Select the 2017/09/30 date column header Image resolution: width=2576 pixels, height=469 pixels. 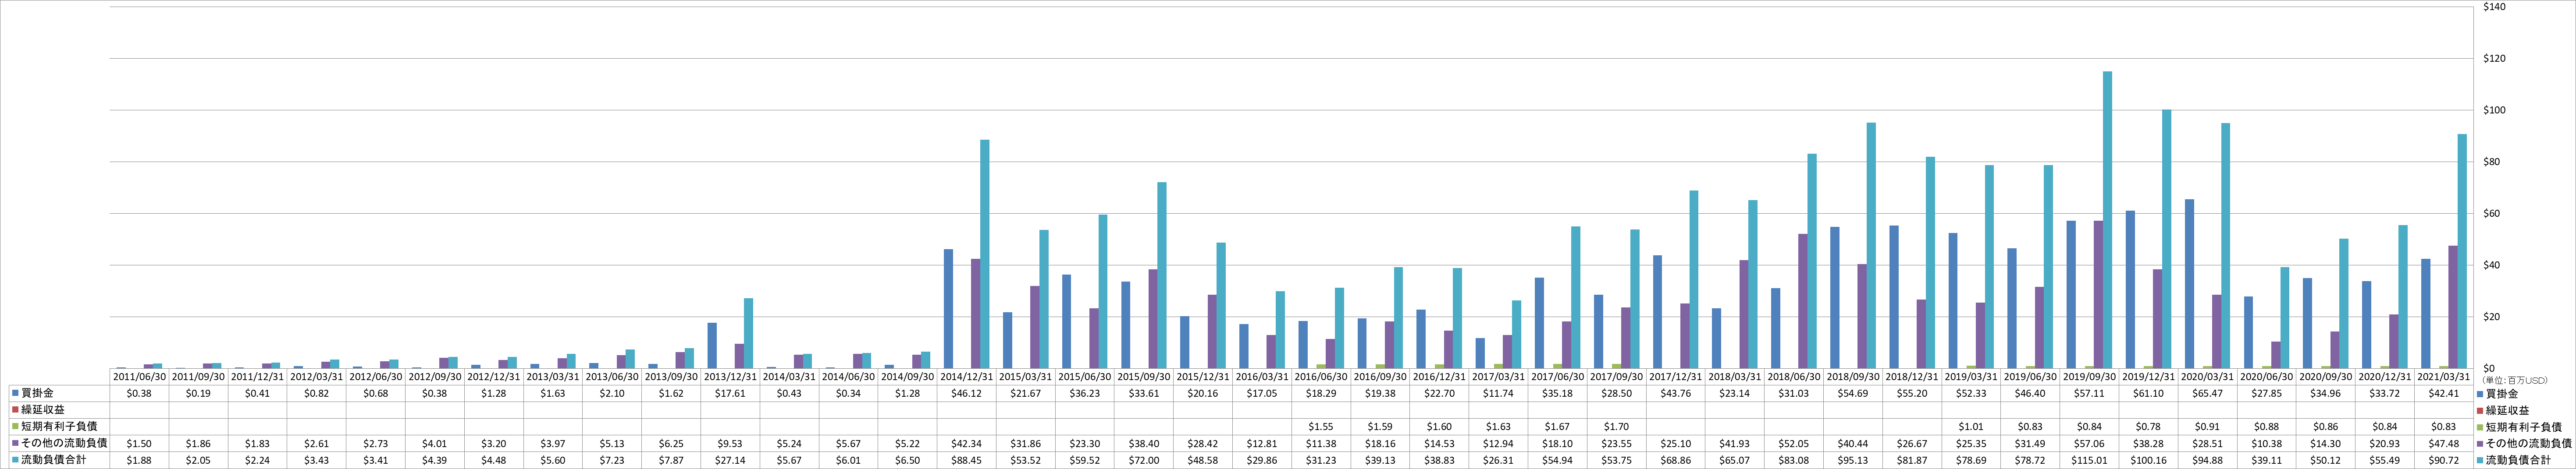coord(1616,376)
